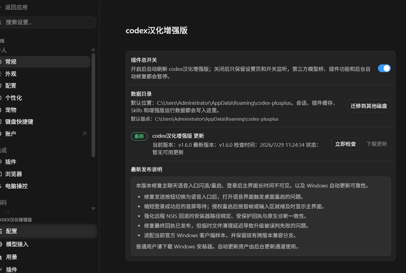Screen dimensions: 406x273
Task: Open the 账户 sidebar entry
Action: (44, 134)
